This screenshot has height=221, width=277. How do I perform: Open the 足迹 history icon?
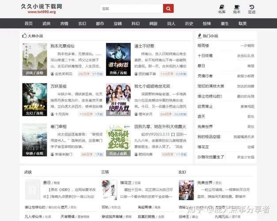[251, 9]
